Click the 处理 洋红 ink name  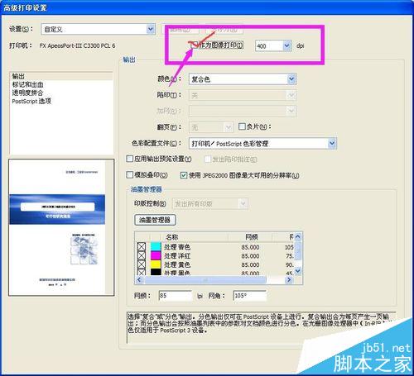[x=177, y=256]
